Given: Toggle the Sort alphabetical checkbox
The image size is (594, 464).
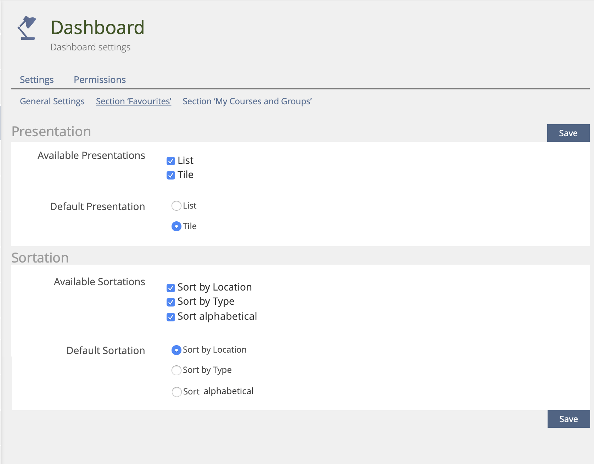Looking at the screenshot, I should tap(171, 317).
